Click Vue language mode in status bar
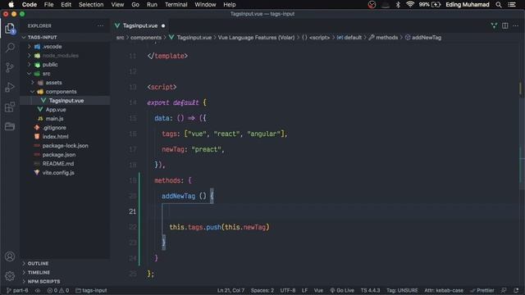 click(318, 290)
